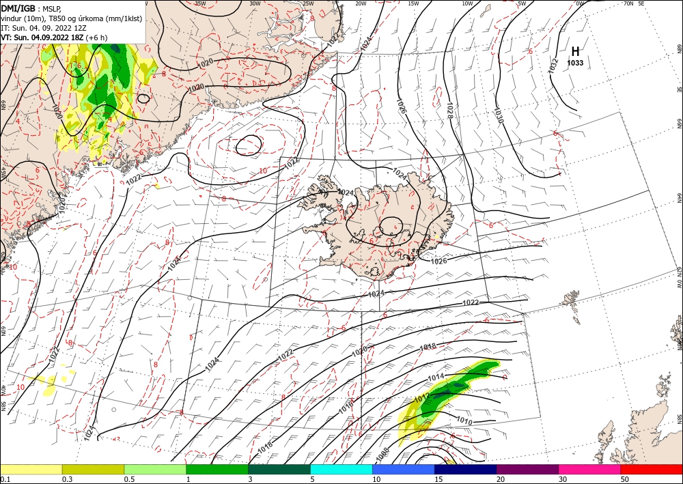The image size is (683, 484).
Task: Click the '1016' isobar label
Action: click(x=346, y=406)
